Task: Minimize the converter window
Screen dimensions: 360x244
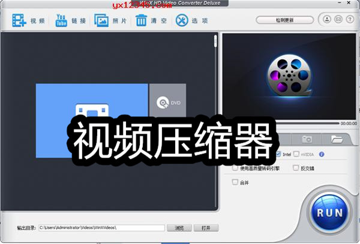Action: pos(340,3)
